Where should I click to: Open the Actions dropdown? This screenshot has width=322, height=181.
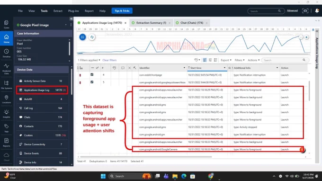(x=254, y=60)
